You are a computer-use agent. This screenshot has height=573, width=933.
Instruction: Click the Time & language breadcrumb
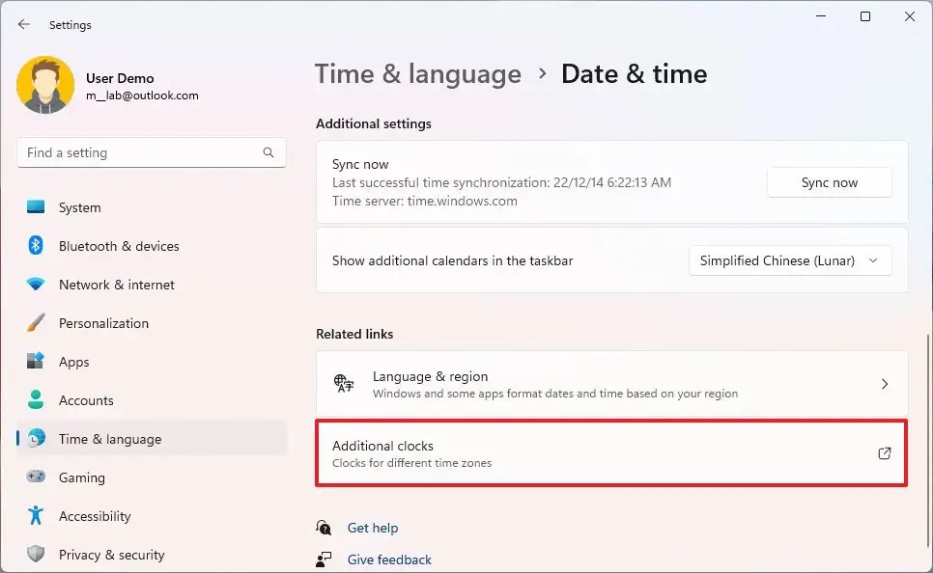417,74
